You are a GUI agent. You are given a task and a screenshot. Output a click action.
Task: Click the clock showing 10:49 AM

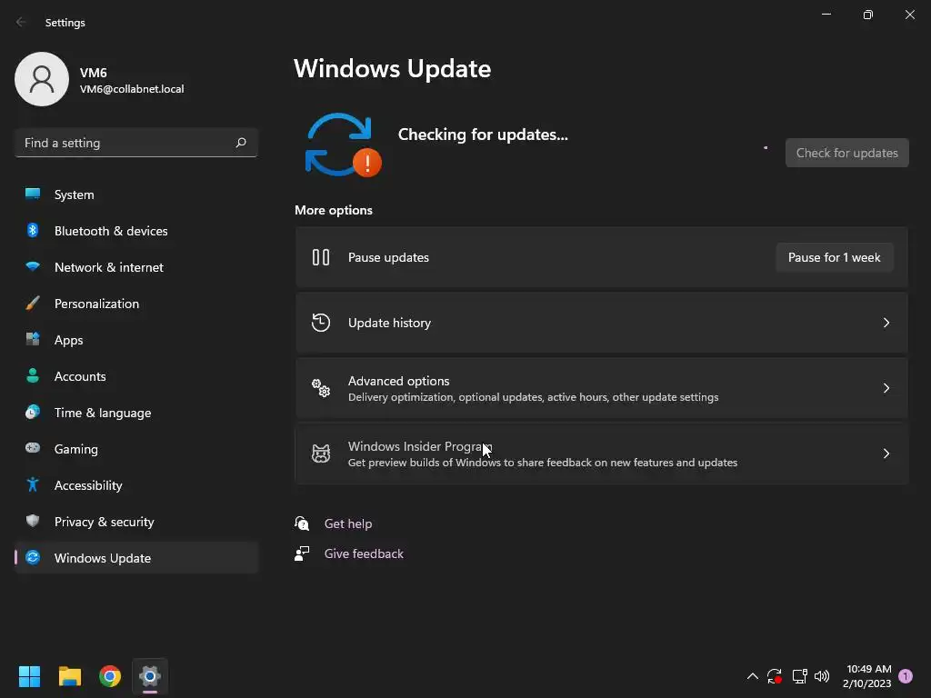click(868, 669)
